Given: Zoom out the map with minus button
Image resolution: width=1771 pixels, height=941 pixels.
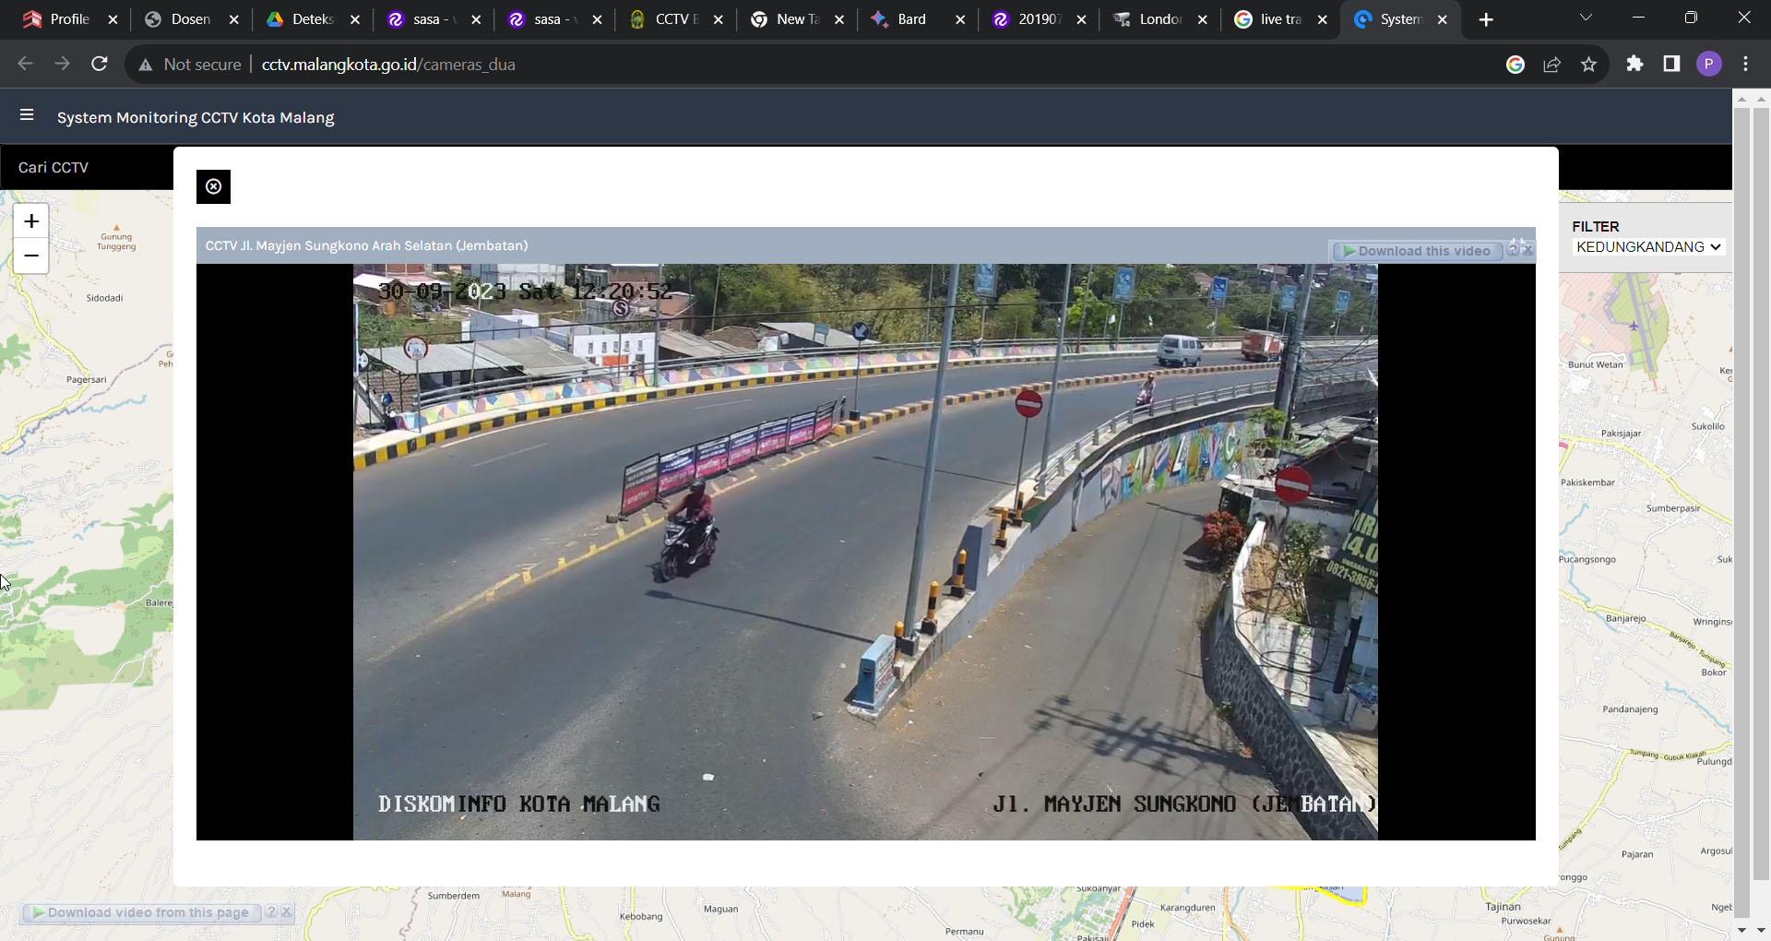Looking at the screenshot, I should 31,256.
